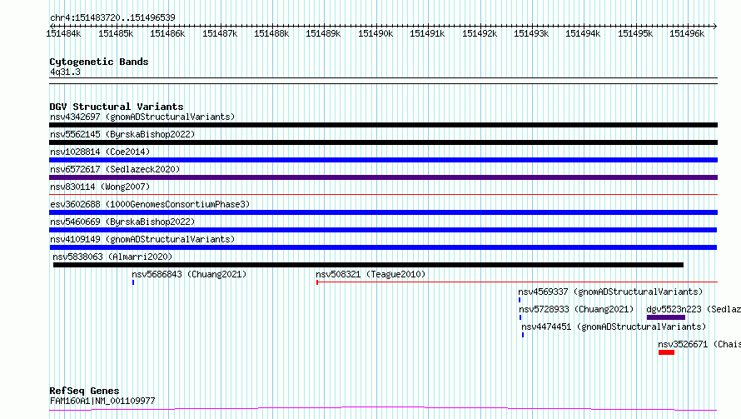Select the black nsv5562145 variant bar
The image size is (741, 419).
coord(383,142)
